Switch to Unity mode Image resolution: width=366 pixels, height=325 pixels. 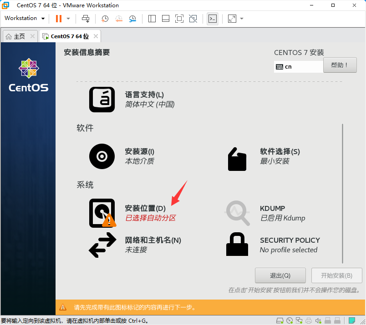tap(193, 19)
